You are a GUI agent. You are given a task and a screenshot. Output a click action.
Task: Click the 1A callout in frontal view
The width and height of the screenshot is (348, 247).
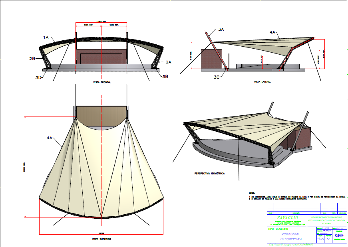pos(46,37)
